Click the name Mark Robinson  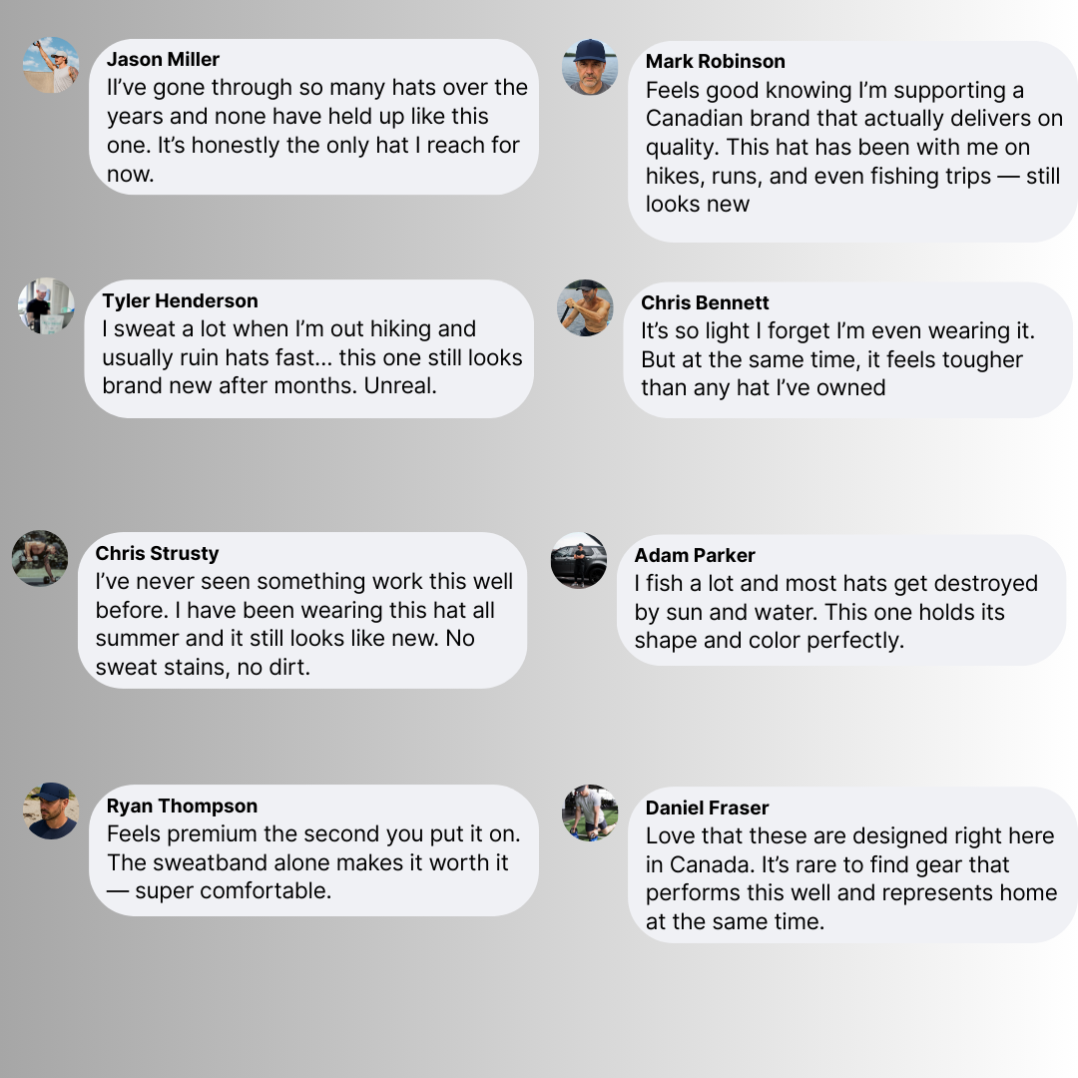[x=715, y=61]
